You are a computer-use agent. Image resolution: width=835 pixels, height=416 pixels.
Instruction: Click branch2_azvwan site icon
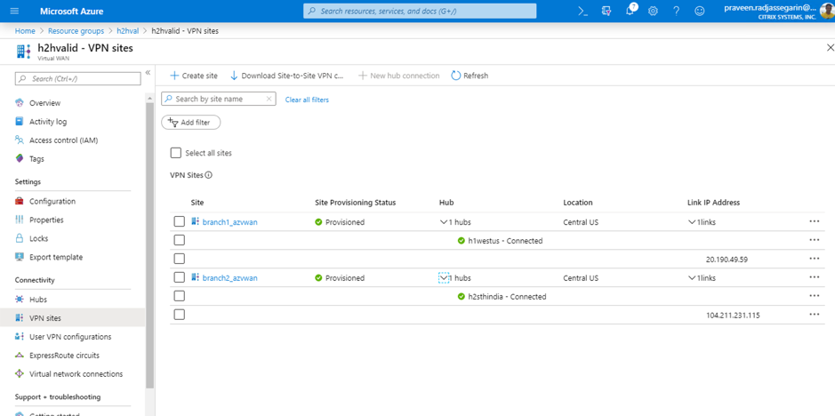point(195,277)
